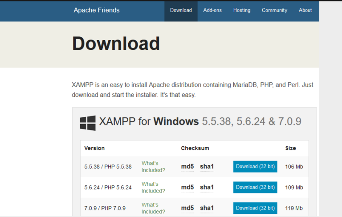The height and width of the screenshot is (217, 342).
Task: Click the '106 Mb' size value
Action: [x=294, y=167]
